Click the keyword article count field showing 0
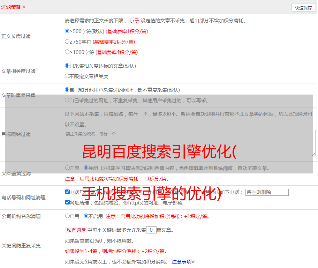Viewport: 318px width, 268px height. [x=151, y=230]
